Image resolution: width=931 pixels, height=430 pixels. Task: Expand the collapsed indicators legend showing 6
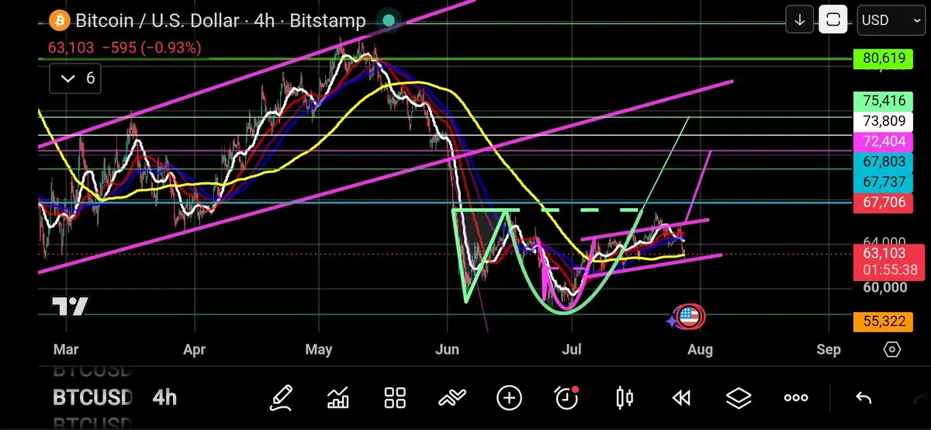pos(75,78)
